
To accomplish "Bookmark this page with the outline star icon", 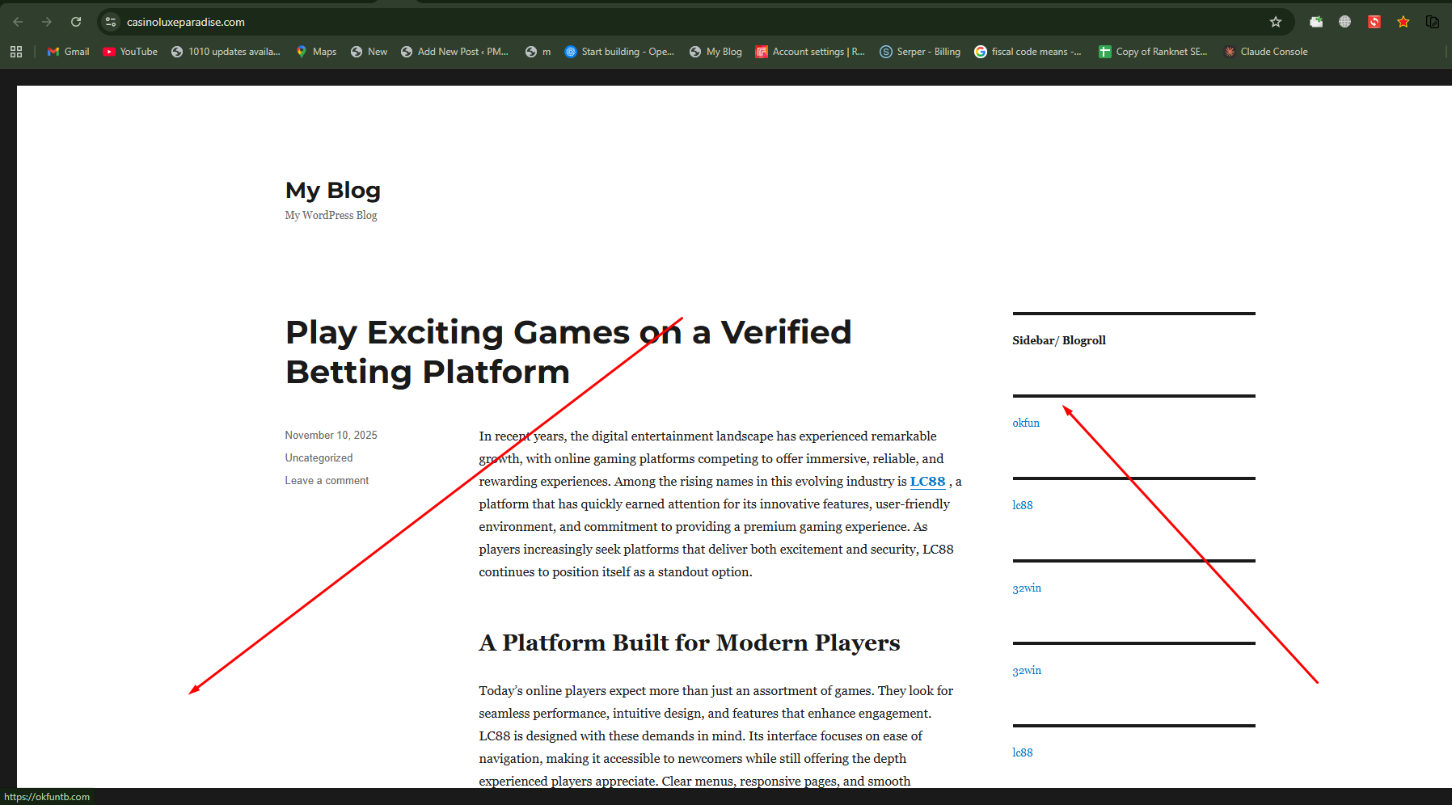I will coord(1276,22).
